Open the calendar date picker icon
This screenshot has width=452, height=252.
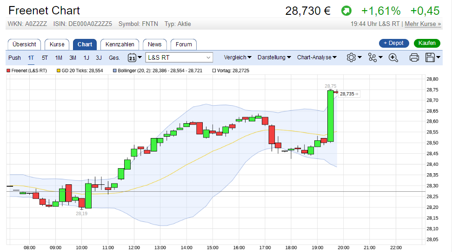coord(132,57)
